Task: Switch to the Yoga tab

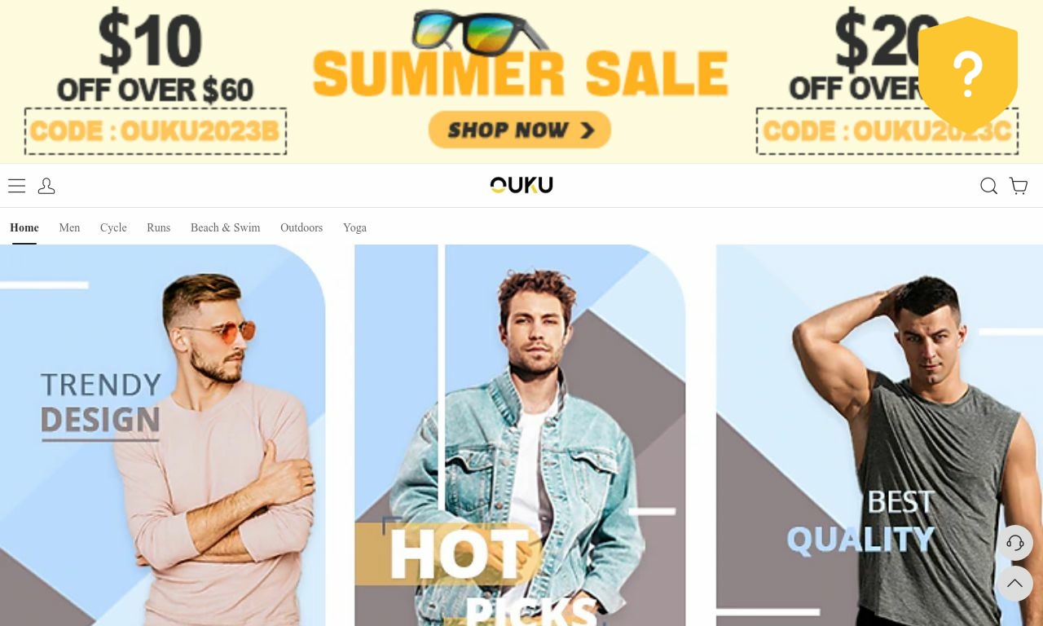Action: [354, 227]
